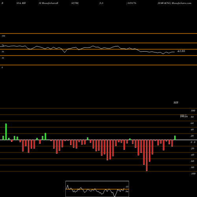Screen dimensions: 197x197
Task: Click the 34 value in the mini chart
Action: click(127, 191)
